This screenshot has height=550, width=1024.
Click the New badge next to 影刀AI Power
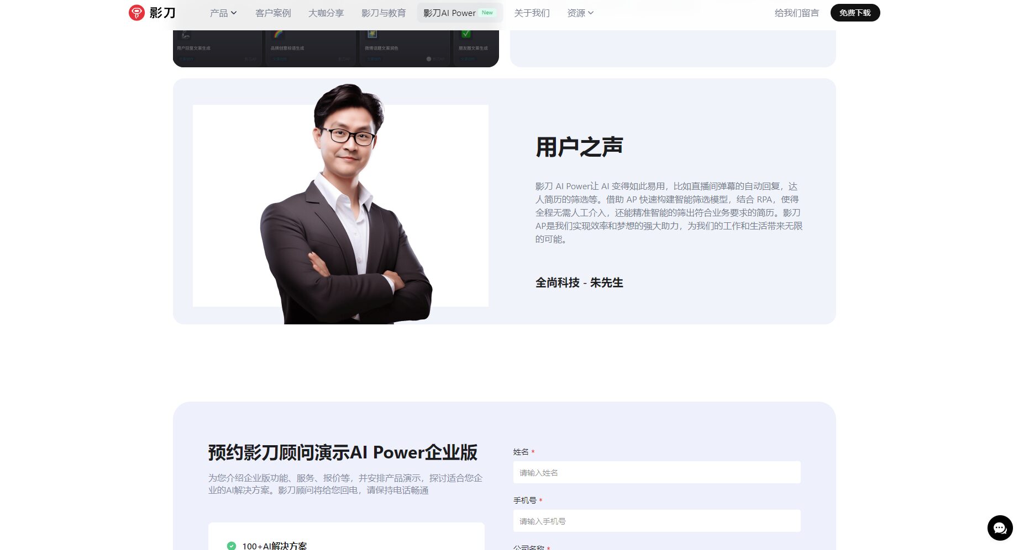(487, 12)
